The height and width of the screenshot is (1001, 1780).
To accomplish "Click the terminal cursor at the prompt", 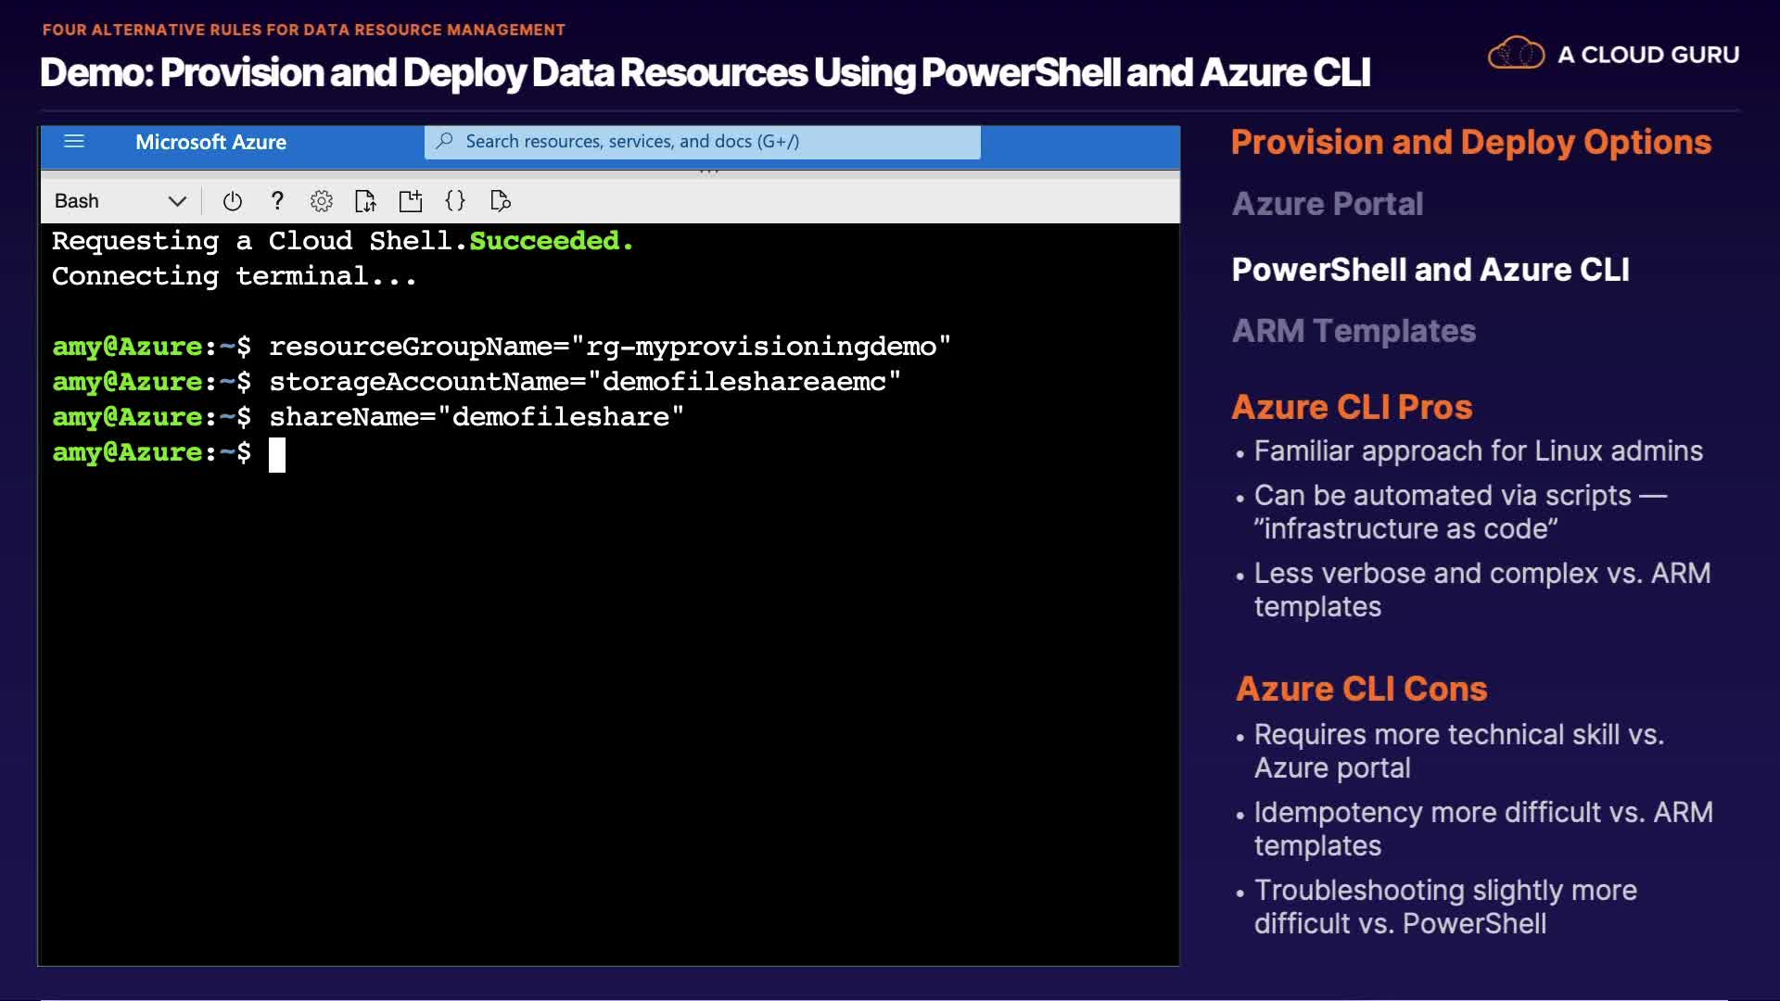I will (277, 454).
